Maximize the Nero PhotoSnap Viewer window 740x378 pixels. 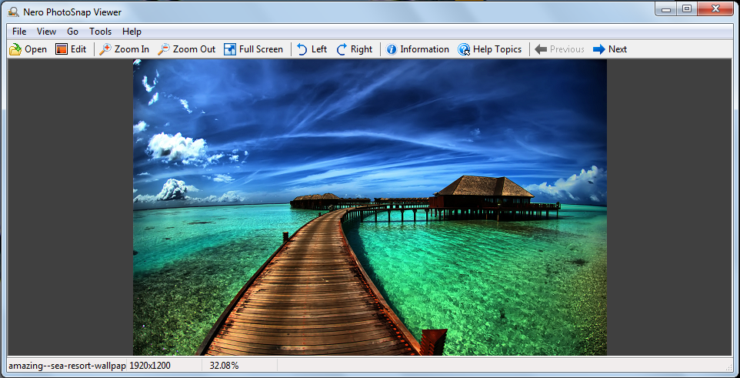[x=687, y=8]
